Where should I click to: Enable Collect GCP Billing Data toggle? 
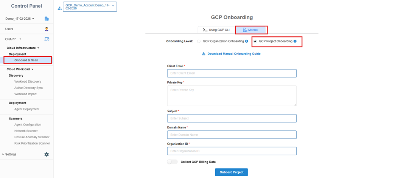click(x=172, y=162)
